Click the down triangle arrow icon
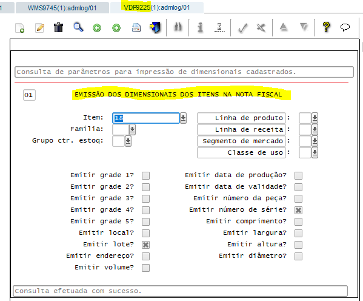 [304, 27]
